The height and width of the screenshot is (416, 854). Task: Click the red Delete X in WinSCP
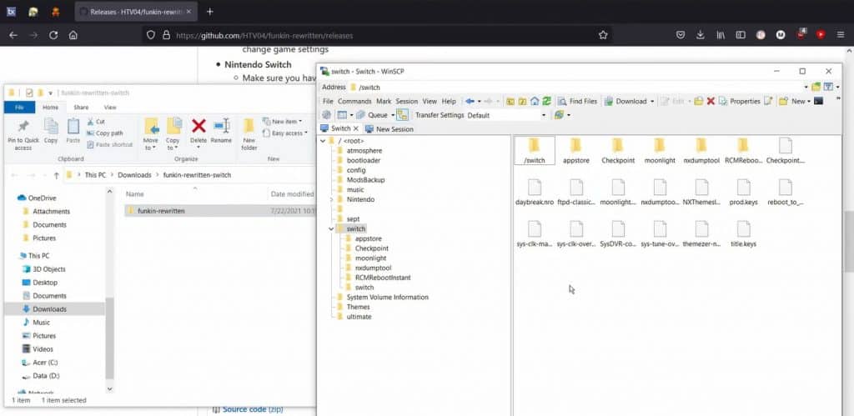tap(711, 101)
